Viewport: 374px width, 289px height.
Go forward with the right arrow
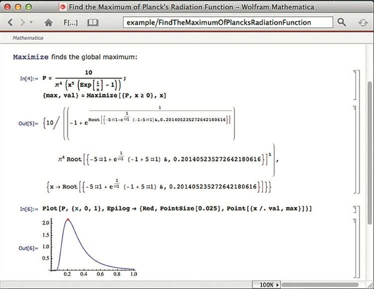coord(22,22)
